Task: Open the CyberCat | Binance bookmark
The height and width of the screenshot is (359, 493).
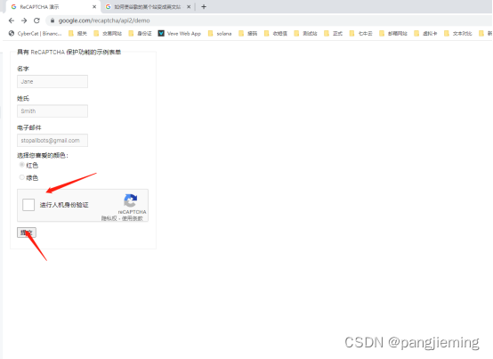Action: click(36, 33)
